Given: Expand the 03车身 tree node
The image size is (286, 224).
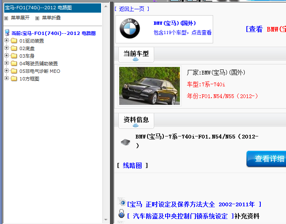Looking at the screenshot, I should coord(7,56).
